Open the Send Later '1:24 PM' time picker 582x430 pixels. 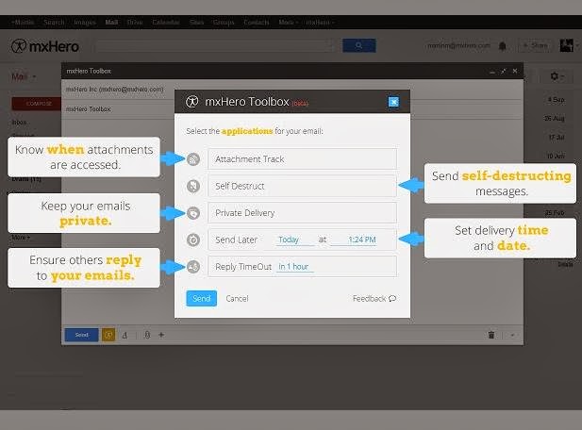click(x=354, y=240)
